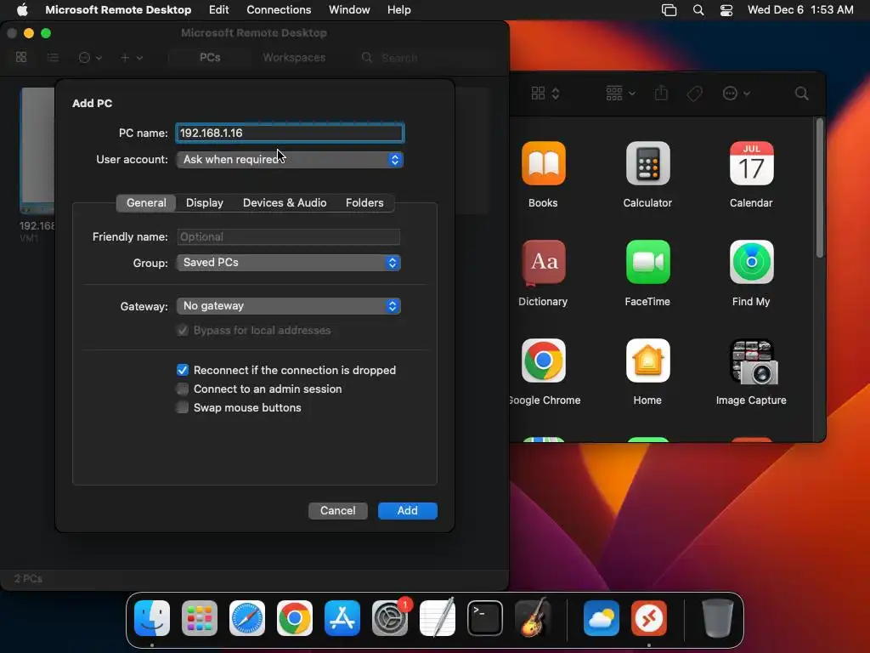Open Google Chrome in the Finder window
The width and height of the screenshot is (870, 653).
pos(543,361)
